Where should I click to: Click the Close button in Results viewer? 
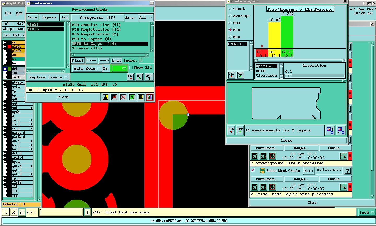click(63, 97)
